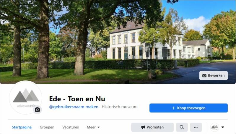Open page search with the magnifier icon
The height and width of the screenshot is (134, 236).
pyautogui.click(x=182, y=127)
